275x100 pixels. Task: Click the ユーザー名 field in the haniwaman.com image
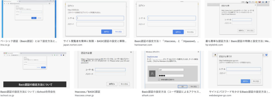pyautogui.click(x=172, y=18)
